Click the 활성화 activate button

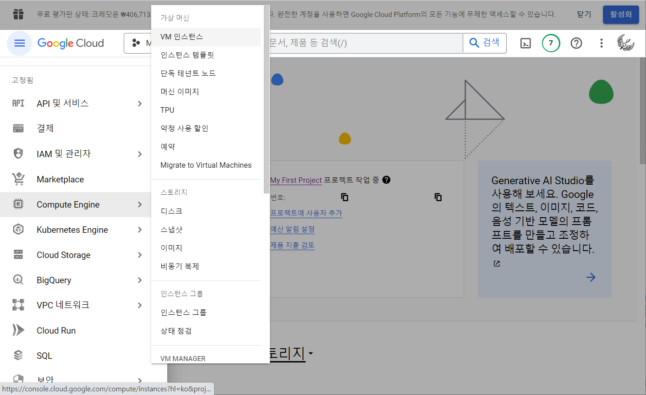(x=621, y=15)
